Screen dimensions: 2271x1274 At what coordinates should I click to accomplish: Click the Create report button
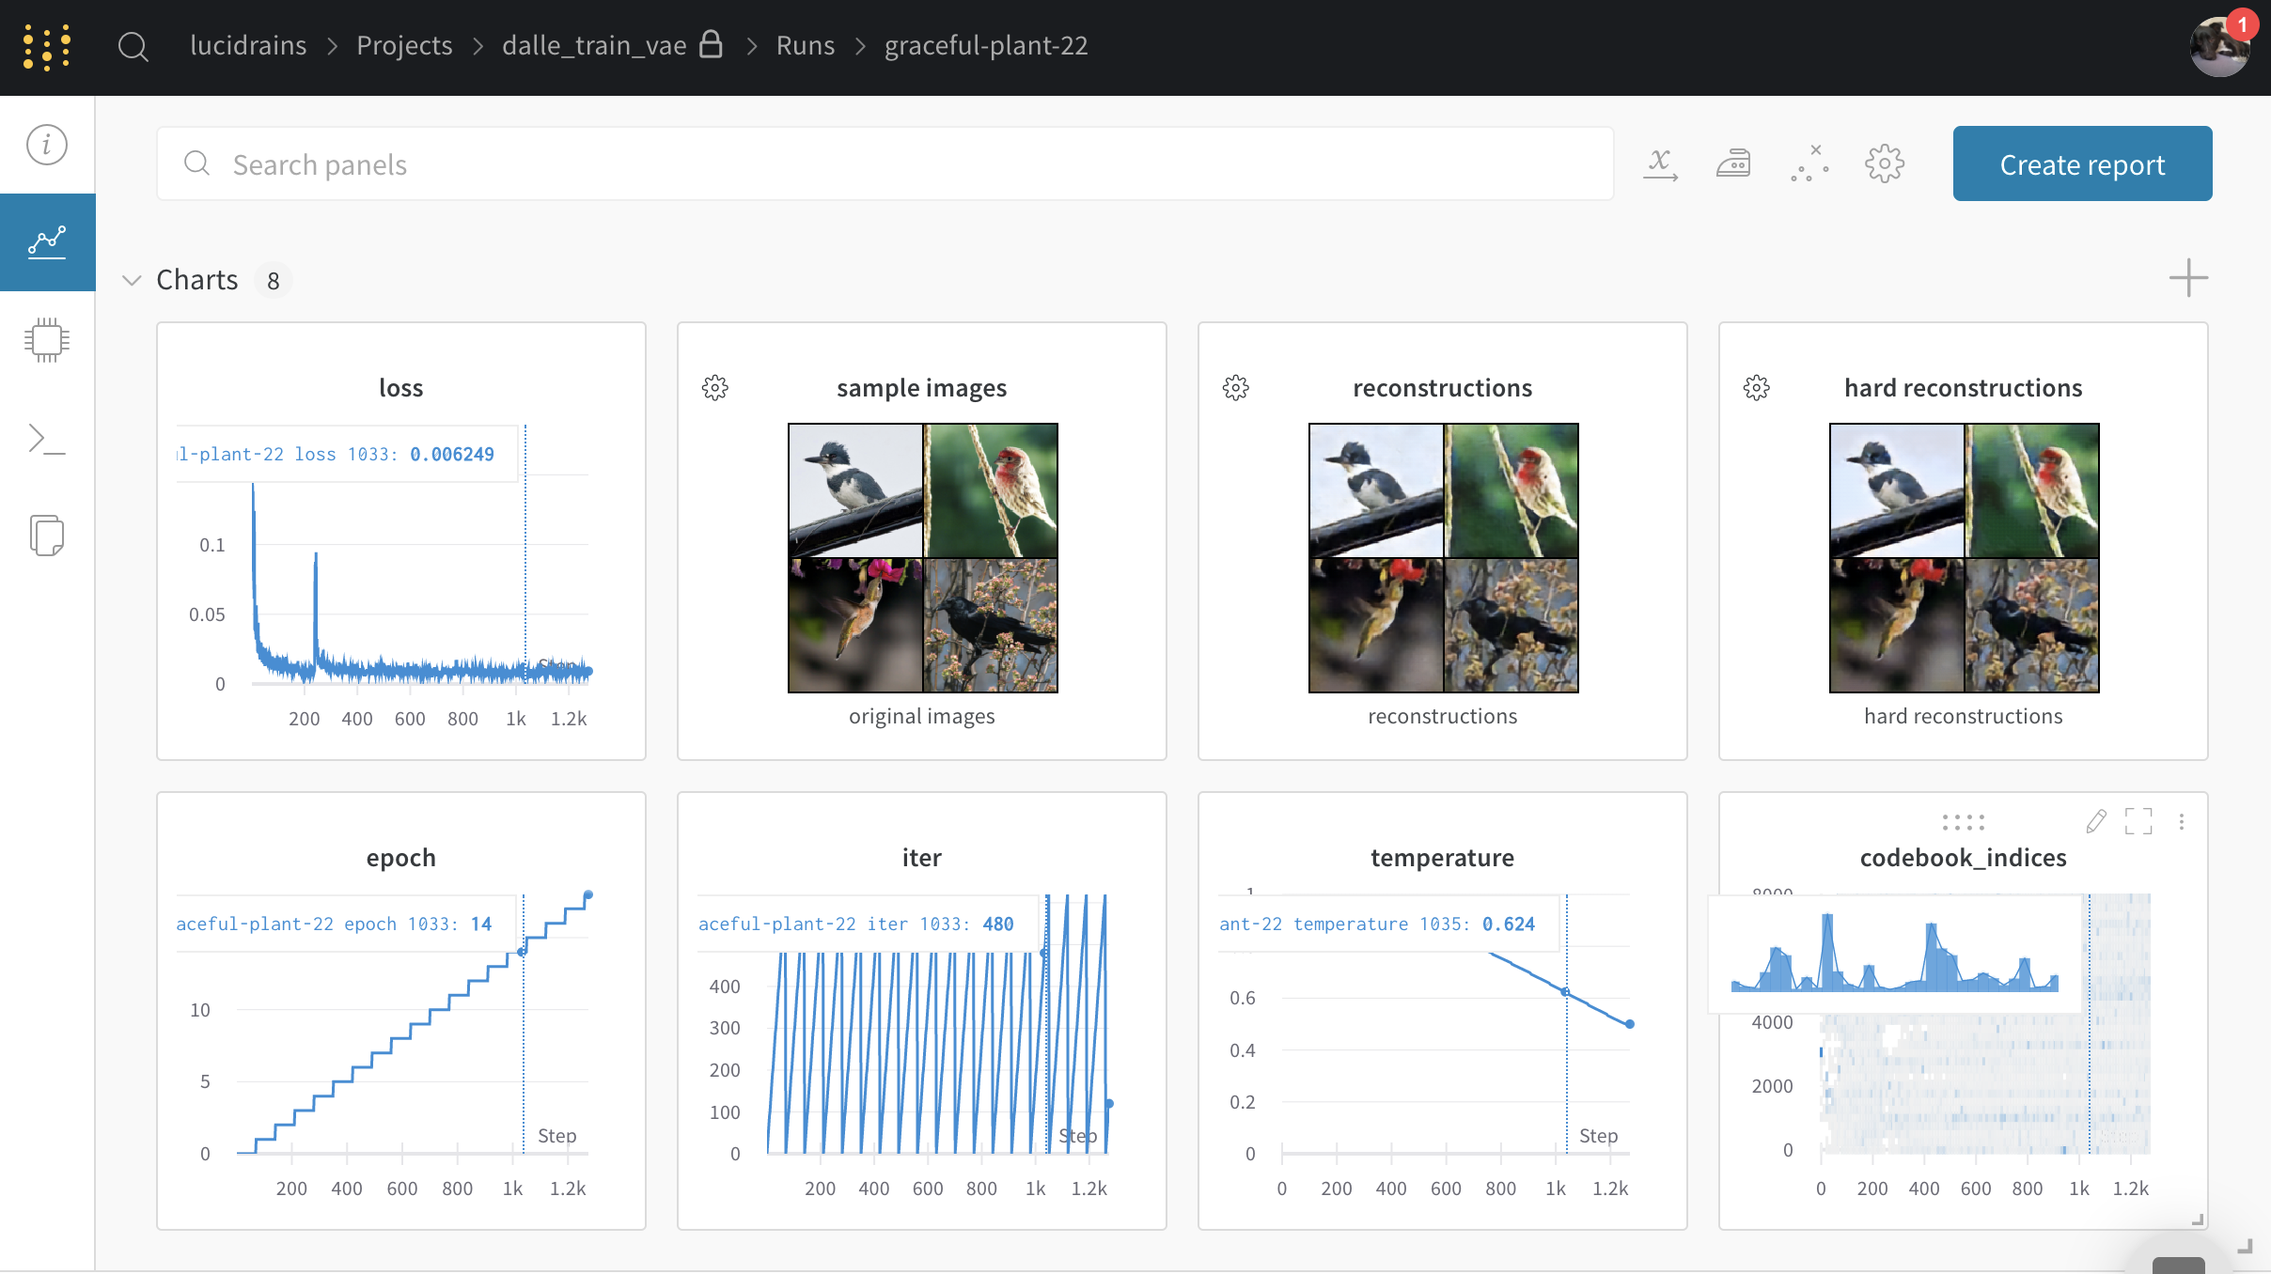[x=2082, y=164]
